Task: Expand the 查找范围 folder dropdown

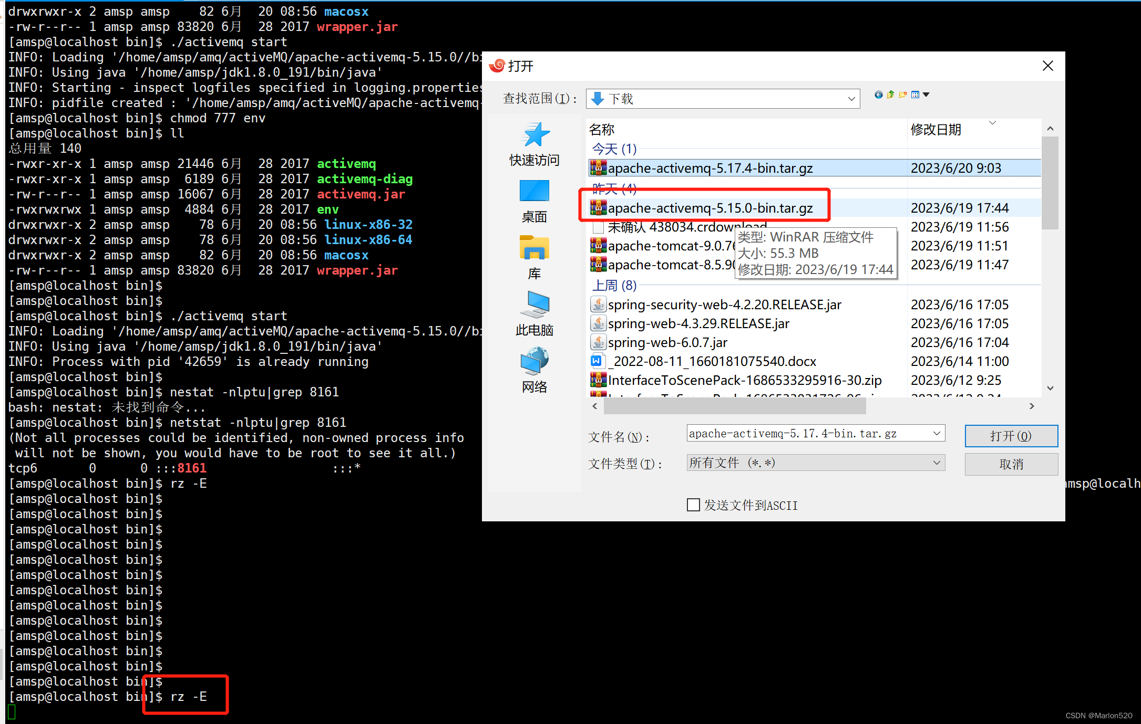Action: coord(851,99)
